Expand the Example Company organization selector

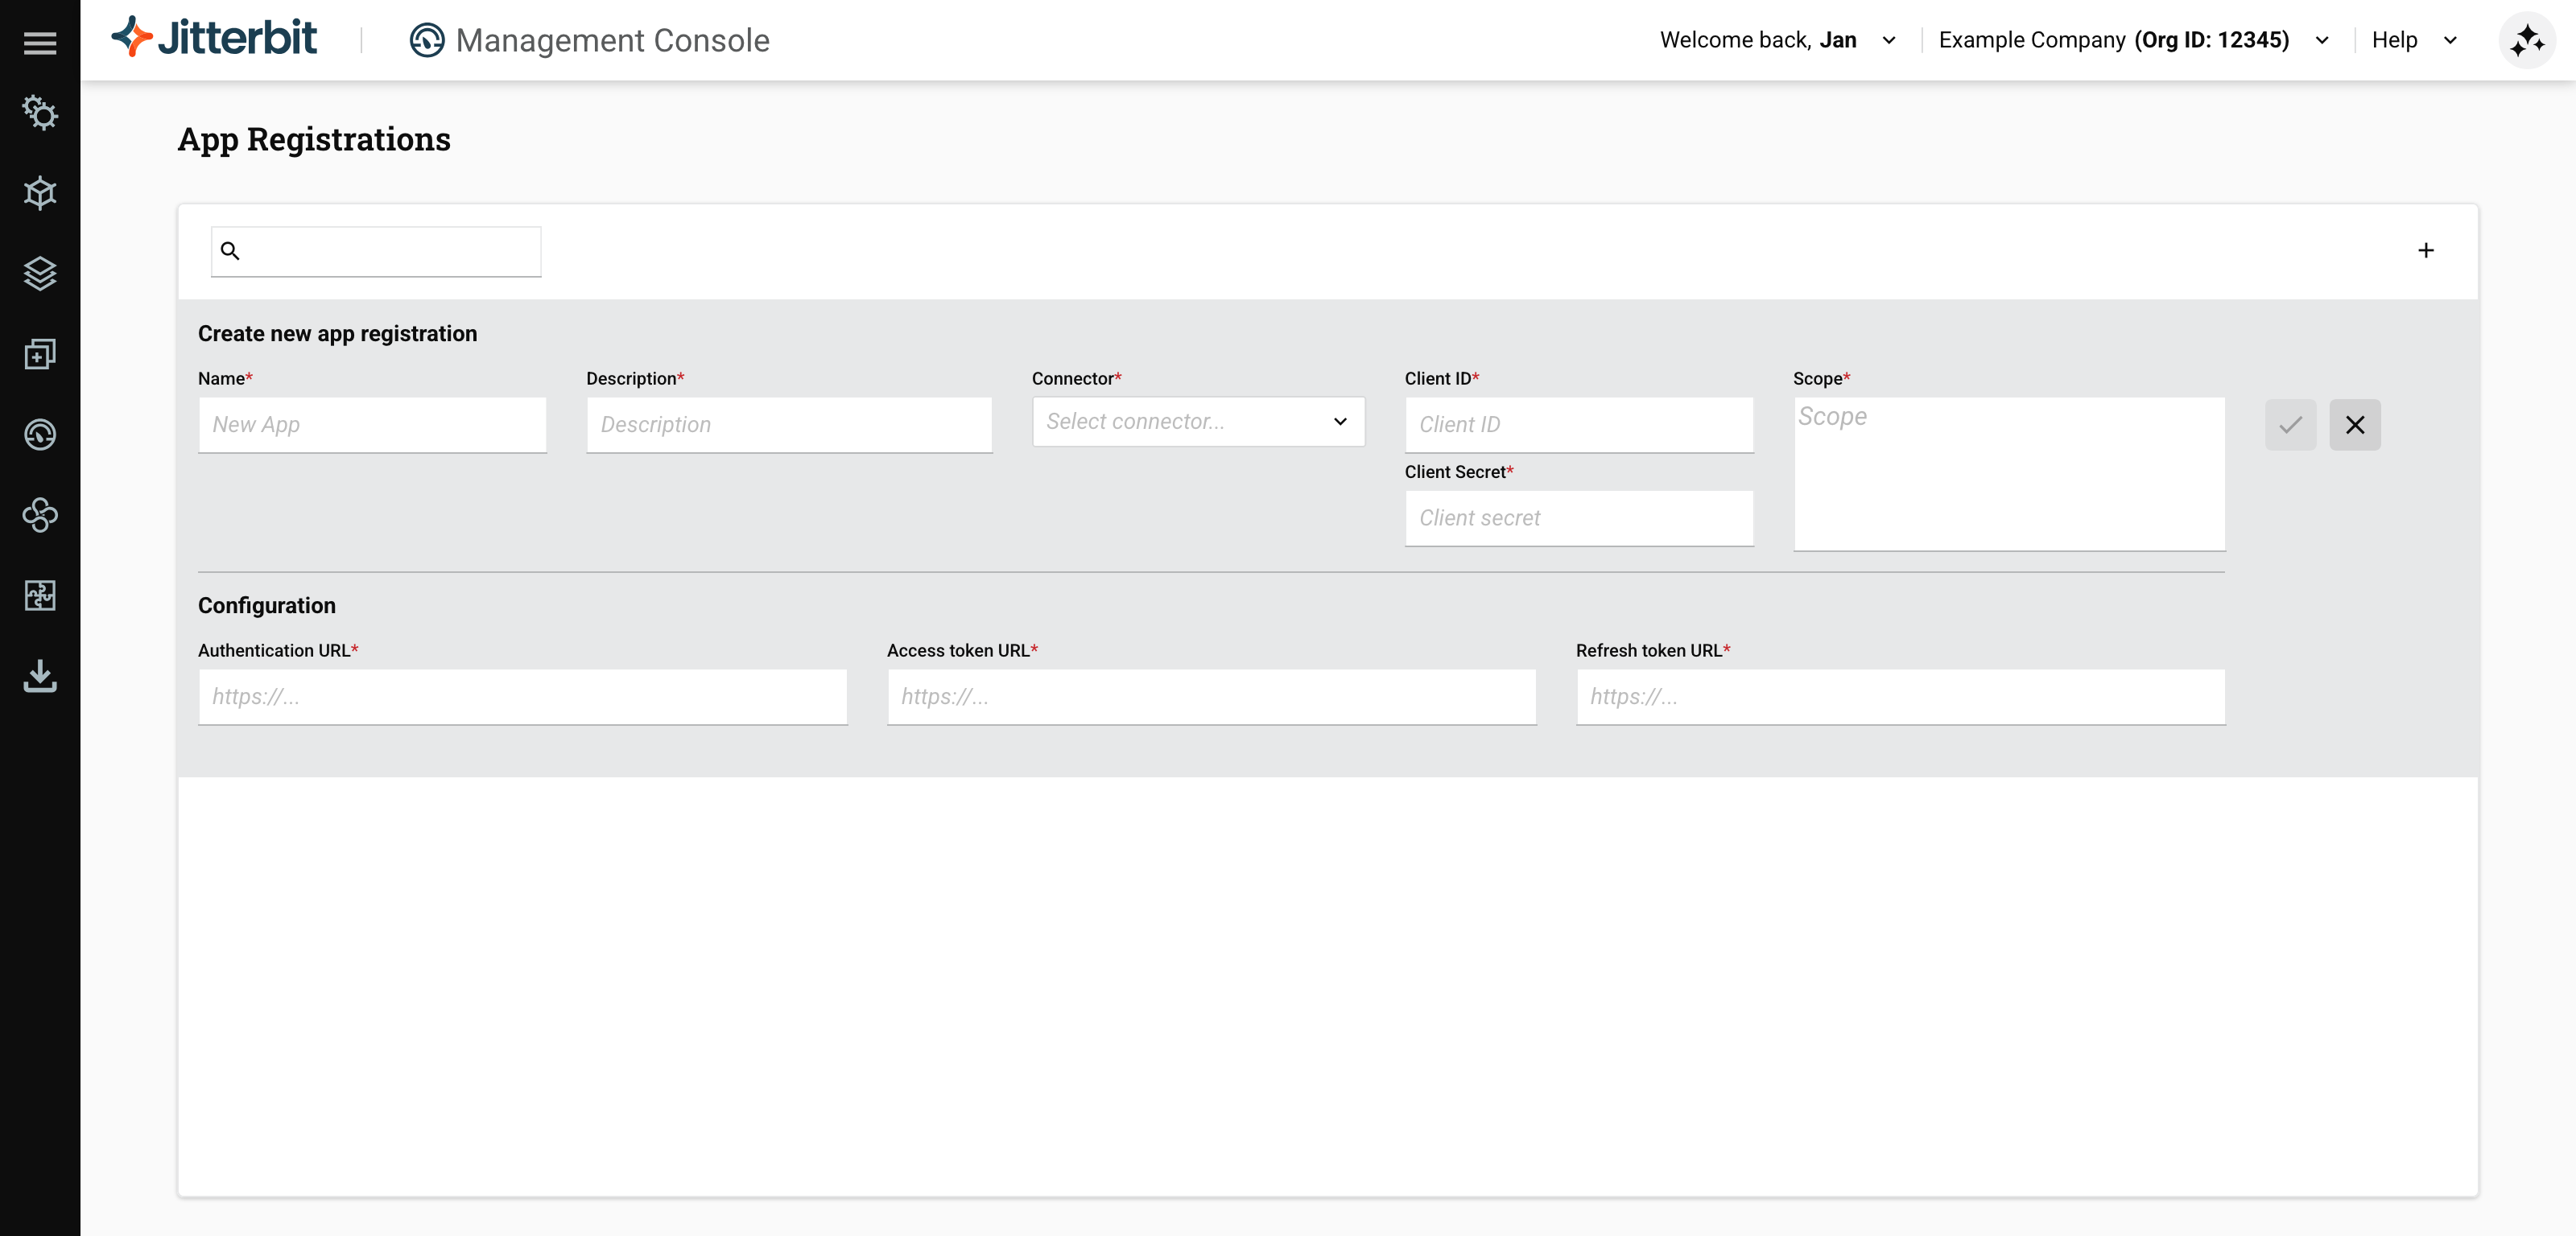2132,40
